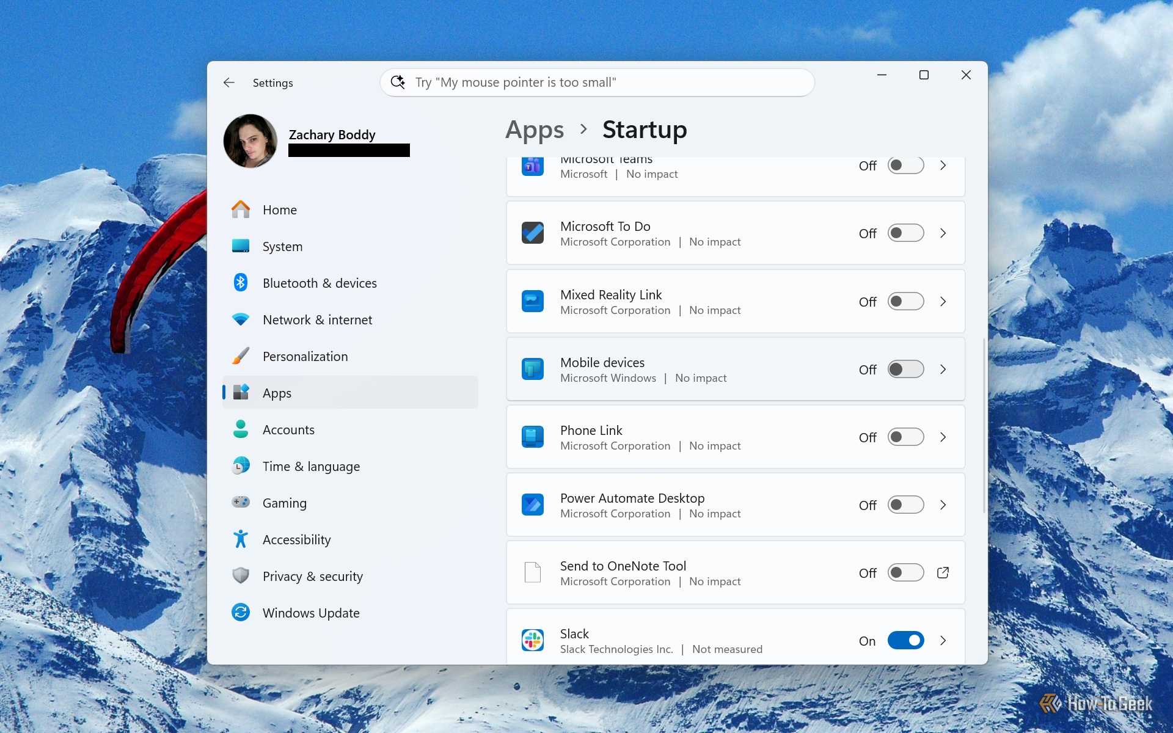1173x733 pixels.
Task: Click the search magnifier icon
Action: 398,82
